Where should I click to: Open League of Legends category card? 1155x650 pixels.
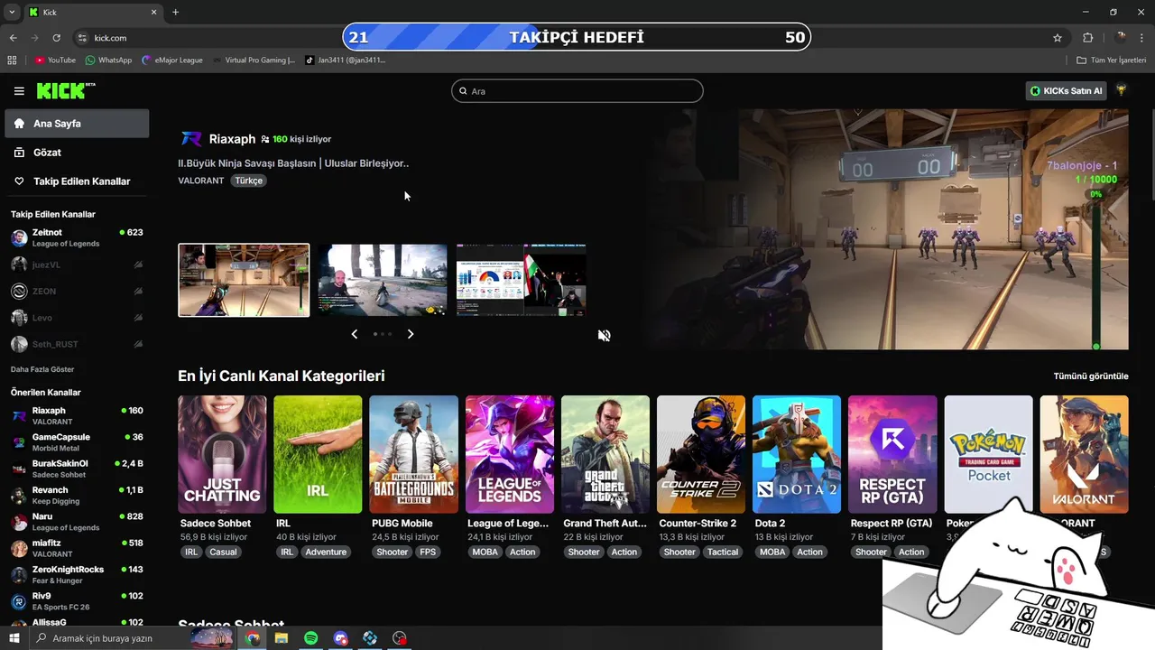(510, 454)
